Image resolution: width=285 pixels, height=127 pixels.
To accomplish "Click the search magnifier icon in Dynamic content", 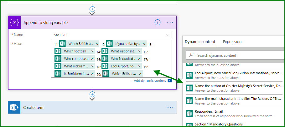I will [191, 55].
